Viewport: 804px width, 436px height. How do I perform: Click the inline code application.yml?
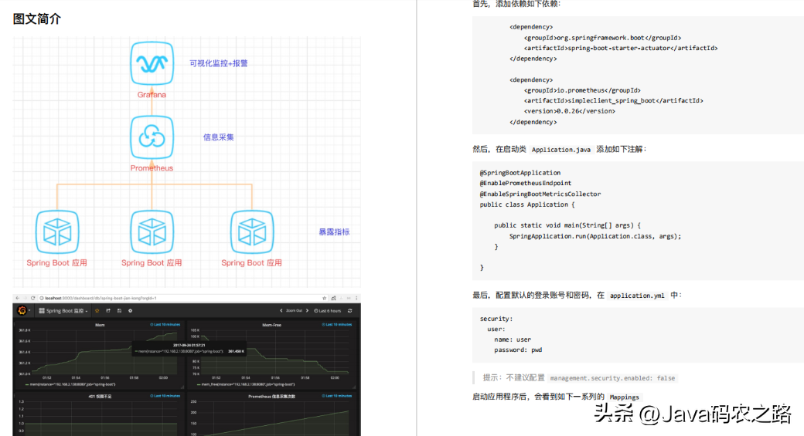click(637, 296)
